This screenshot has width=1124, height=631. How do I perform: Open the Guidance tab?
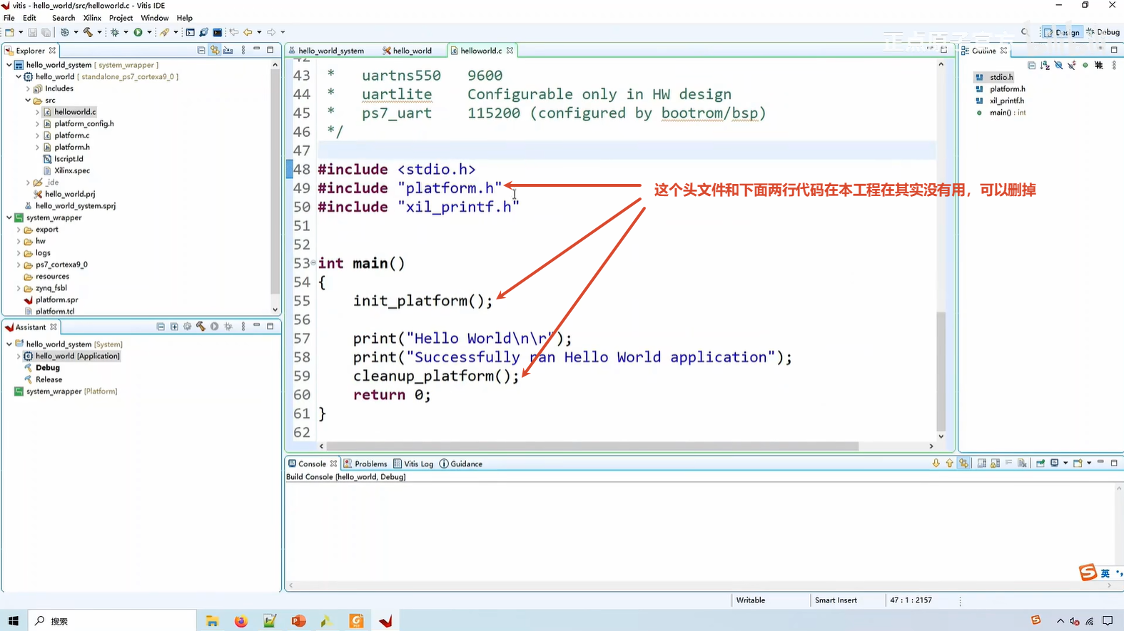(x=461, y=463)
